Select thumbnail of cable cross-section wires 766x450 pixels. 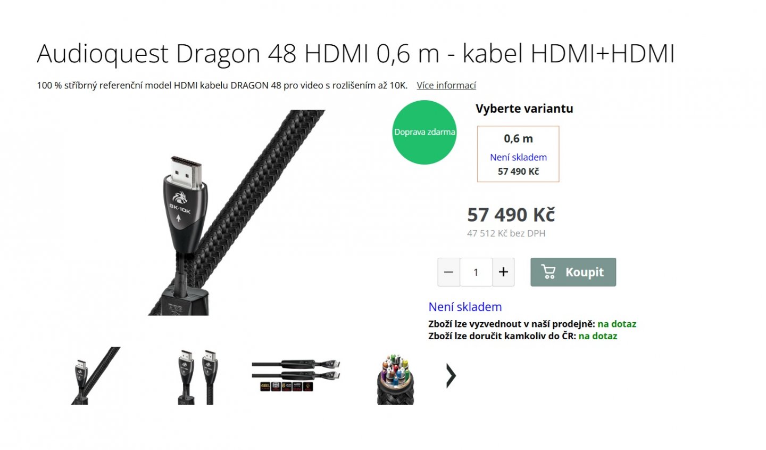coord(395,379)
